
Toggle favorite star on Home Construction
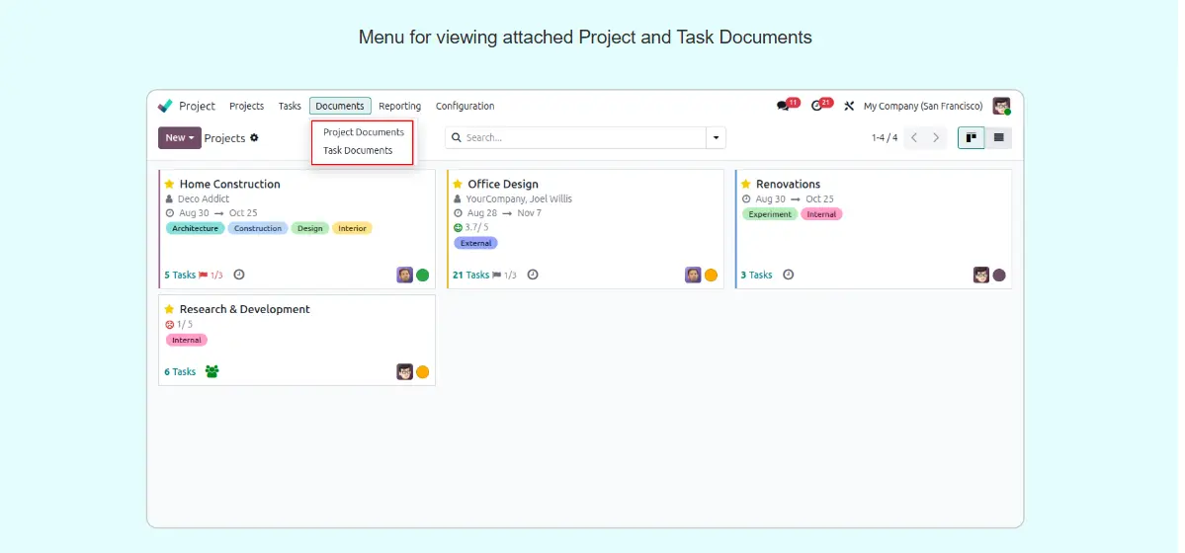click(x=169, y=184)
